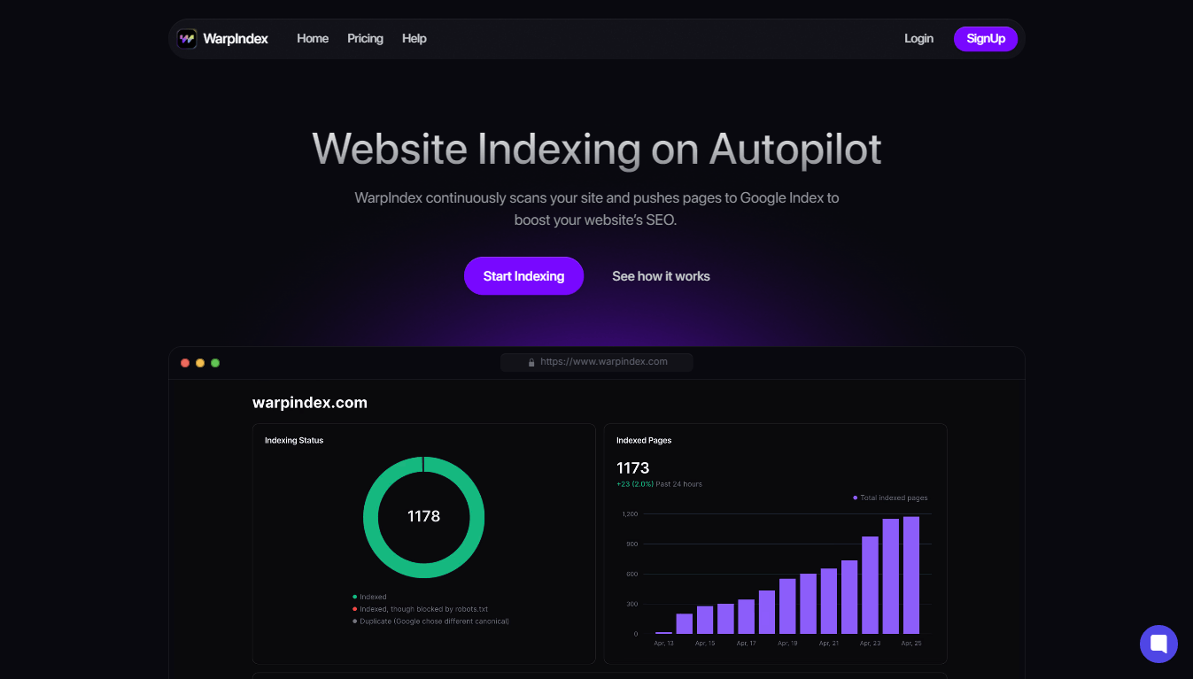1193x679 pixels.
Task: Click the red dot of the mock browser window
Action: click(185, 363)
